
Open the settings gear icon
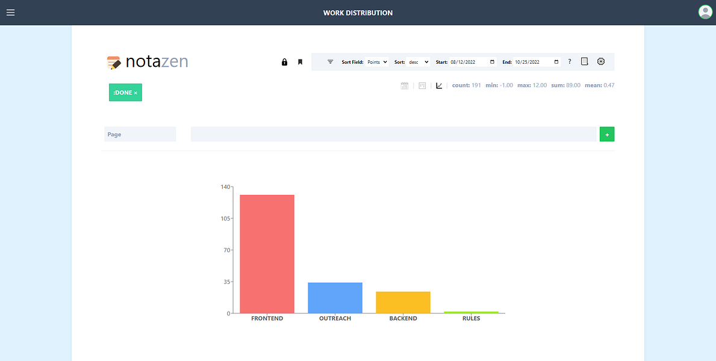point(601,61)
